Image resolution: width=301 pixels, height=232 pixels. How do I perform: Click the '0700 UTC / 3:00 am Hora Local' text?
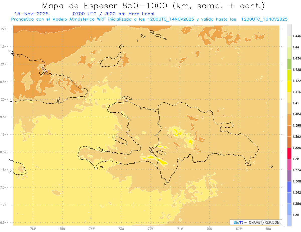(x=113, y=14)
